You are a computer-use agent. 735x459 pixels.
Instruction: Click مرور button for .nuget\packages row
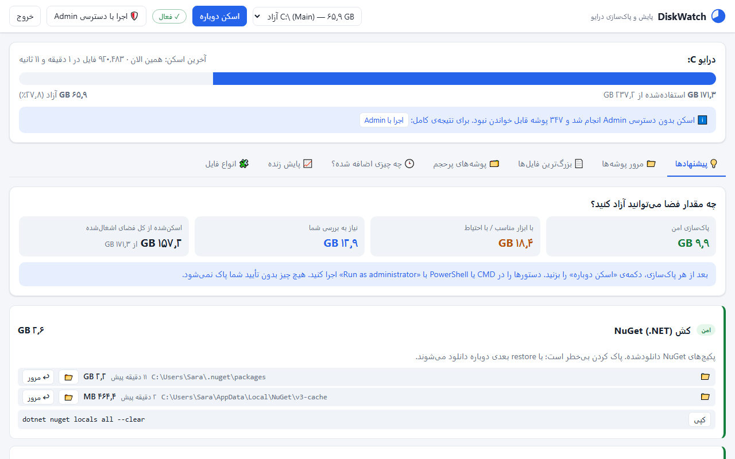point(38,378)
